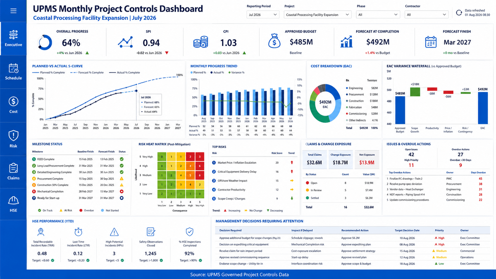Click 'Approve additional budget for scope changes' row
Viewport: 496px width, 279px height.
click(x=352, y=238)
